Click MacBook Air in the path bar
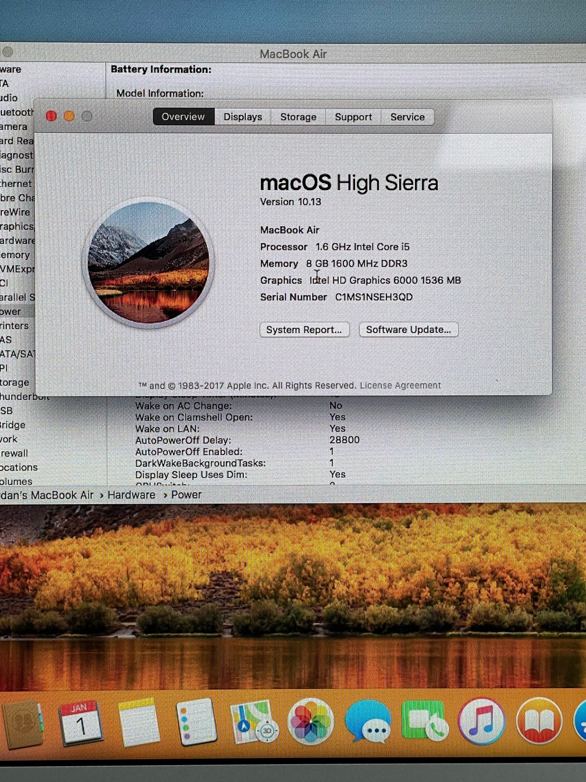The height and width of the screenshot is (782, 586). tap(47, 495)
